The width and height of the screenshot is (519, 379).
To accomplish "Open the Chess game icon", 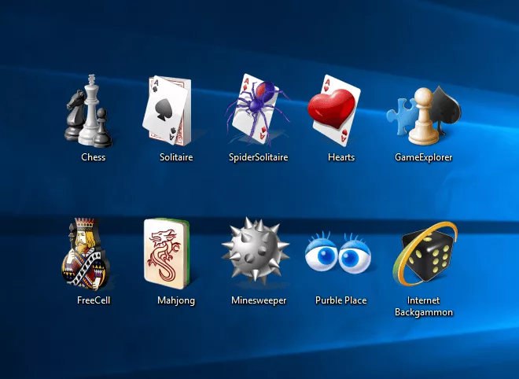I will (89, 111).
